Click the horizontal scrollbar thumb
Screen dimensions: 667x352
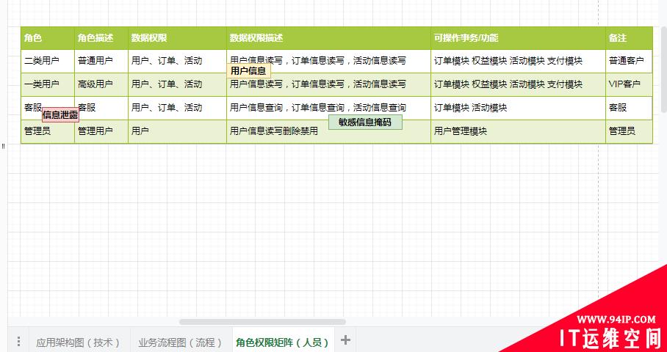click(x=262, y=322)
